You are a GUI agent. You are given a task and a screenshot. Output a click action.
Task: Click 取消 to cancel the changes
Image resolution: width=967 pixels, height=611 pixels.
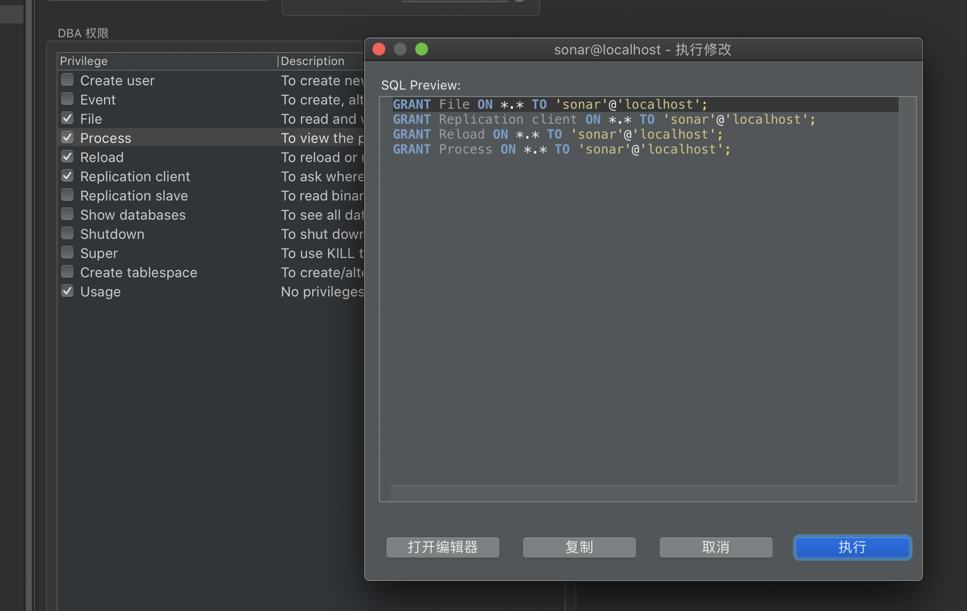click(x=716, y=547)
